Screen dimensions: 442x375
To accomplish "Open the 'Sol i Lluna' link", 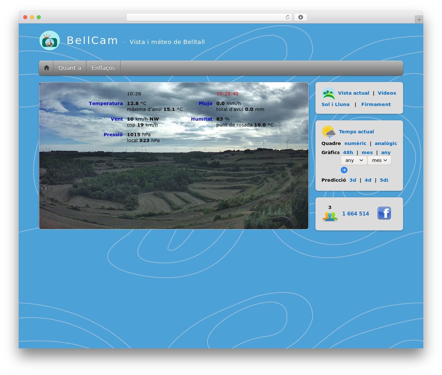I will click(335, 104).
